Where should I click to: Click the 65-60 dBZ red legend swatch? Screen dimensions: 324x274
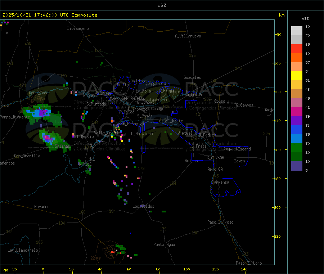[297, 49]
